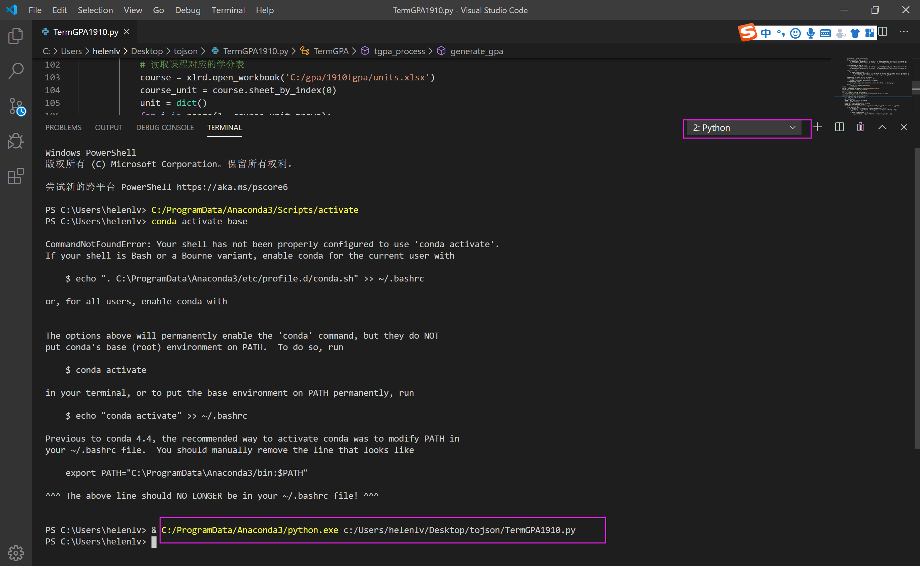The image size is (920, 566).
Task: Open Source Control view in activity bar
Action: click(x=15, y=106)
